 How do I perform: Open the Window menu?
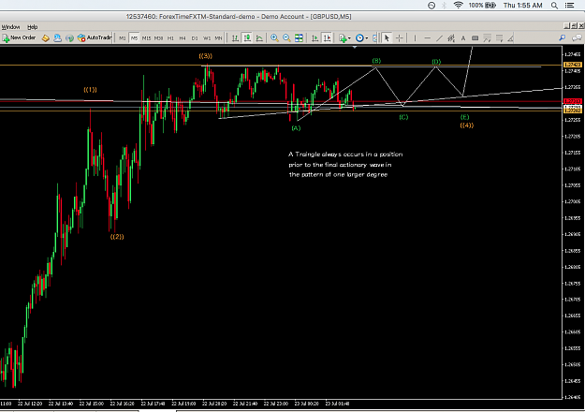point(10,27)
